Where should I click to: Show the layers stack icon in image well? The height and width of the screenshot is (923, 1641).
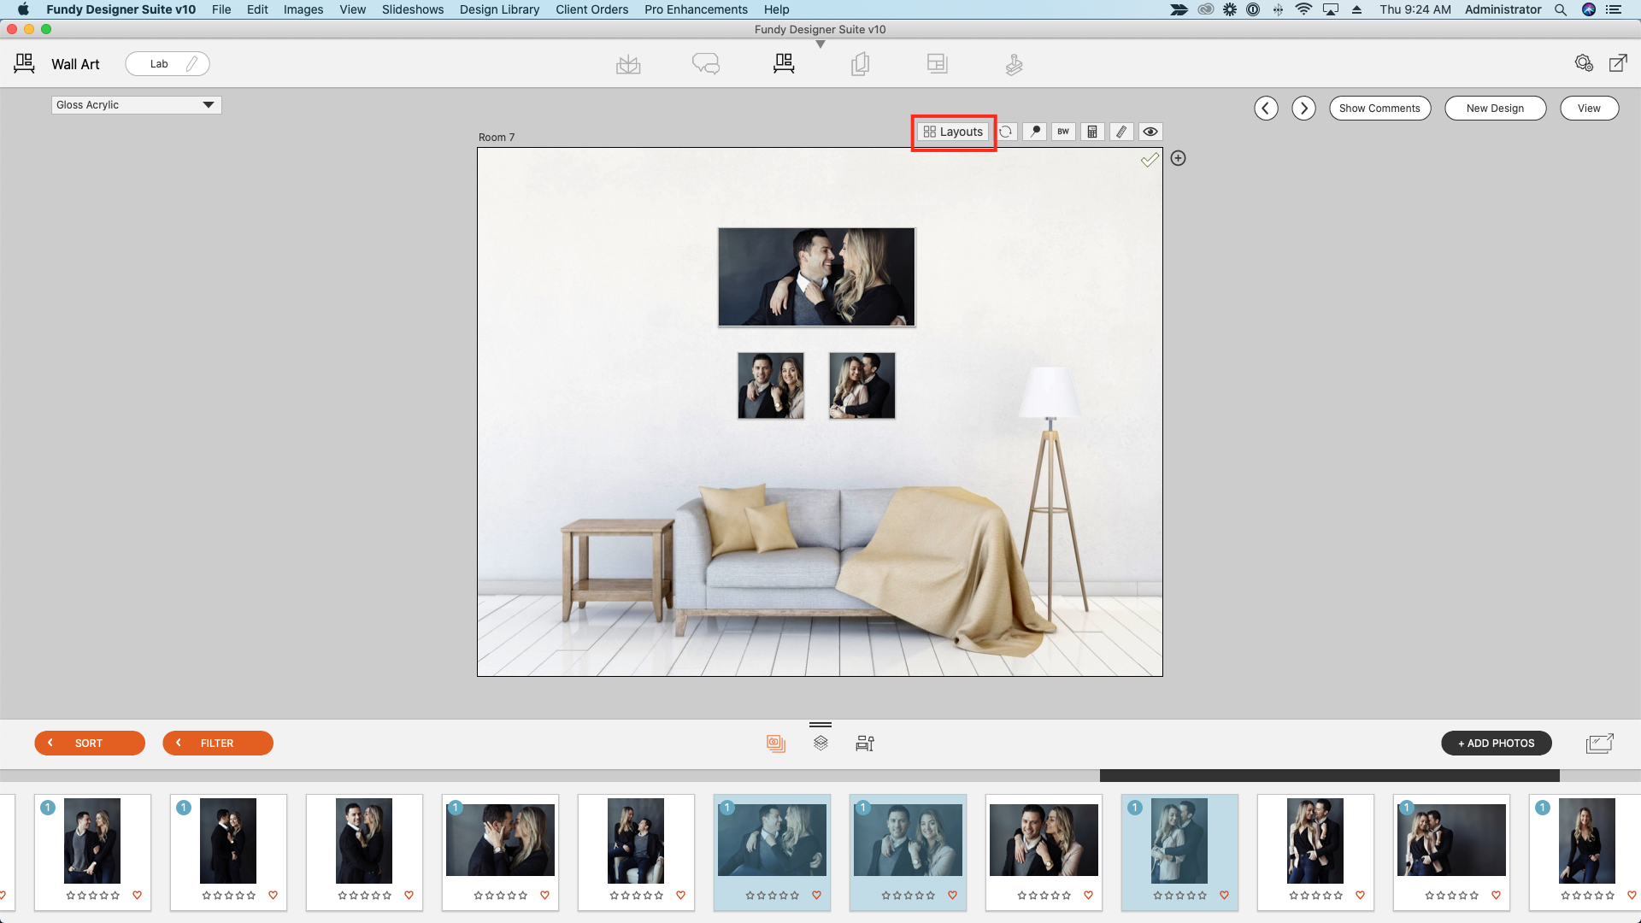pyautogui.click(x=820, y=744)
